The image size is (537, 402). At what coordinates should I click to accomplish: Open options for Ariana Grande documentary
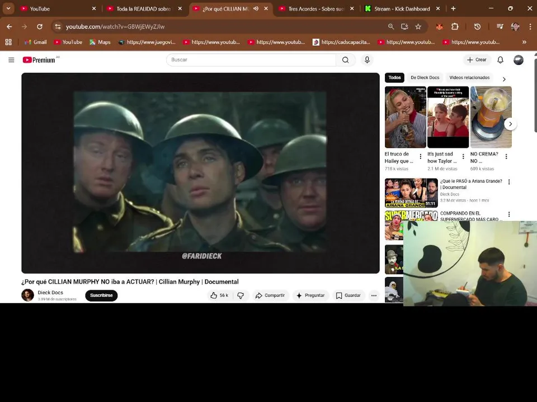[509, 182]
